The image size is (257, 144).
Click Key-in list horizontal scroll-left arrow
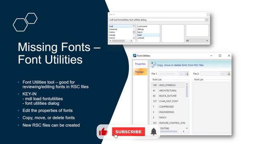point(110,41)
